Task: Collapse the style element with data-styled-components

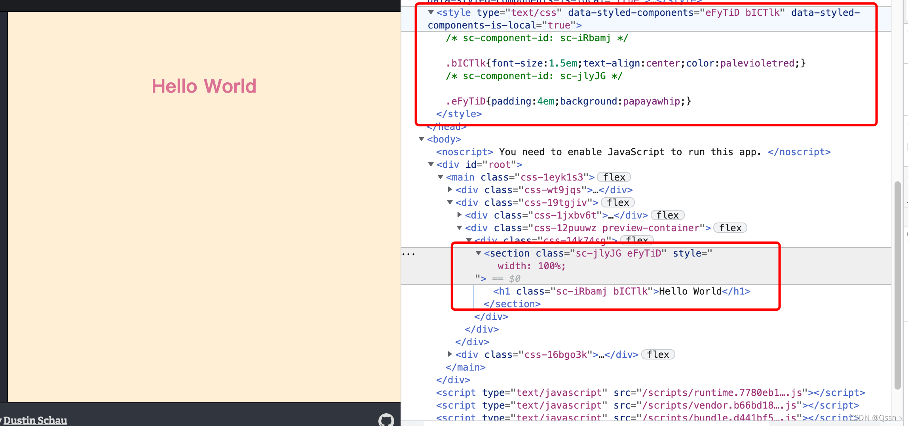Action: click(x=431, y=13)
